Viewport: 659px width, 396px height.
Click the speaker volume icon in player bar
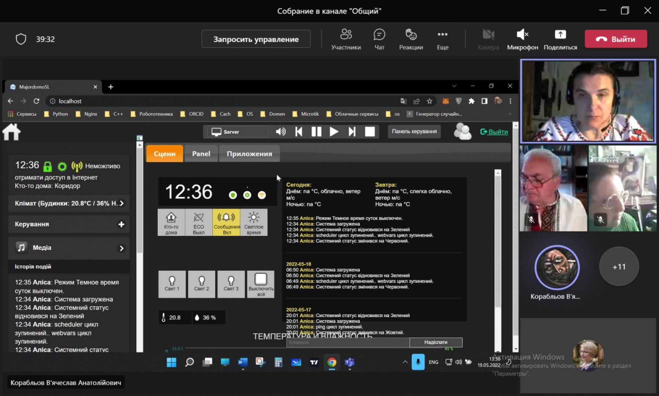click(281, 132)
